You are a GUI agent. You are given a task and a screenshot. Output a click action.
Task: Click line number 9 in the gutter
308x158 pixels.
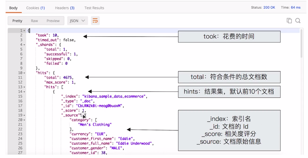point(21,68)
